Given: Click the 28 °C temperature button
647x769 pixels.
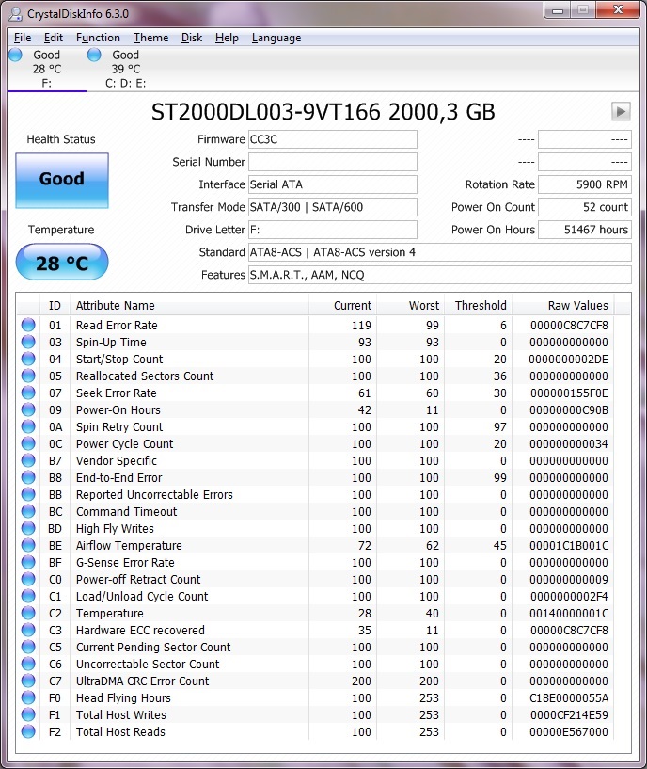Looking at the screenshot, I should 62,263.
